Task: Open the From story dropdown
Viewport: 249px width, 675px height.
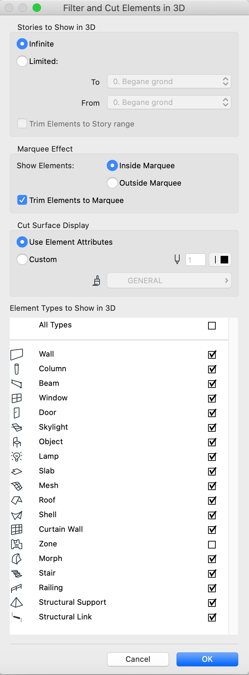Action: 169,103
